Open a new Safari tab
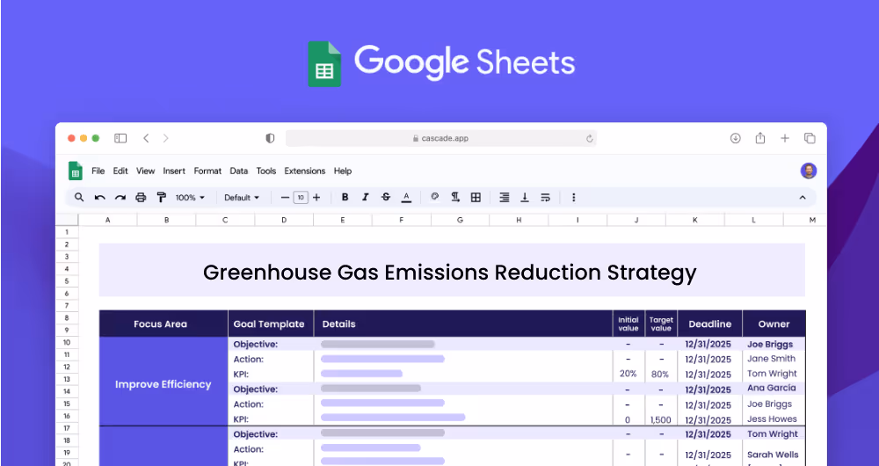The height and width of the screenshot is (466, 879). pos(785,139)
